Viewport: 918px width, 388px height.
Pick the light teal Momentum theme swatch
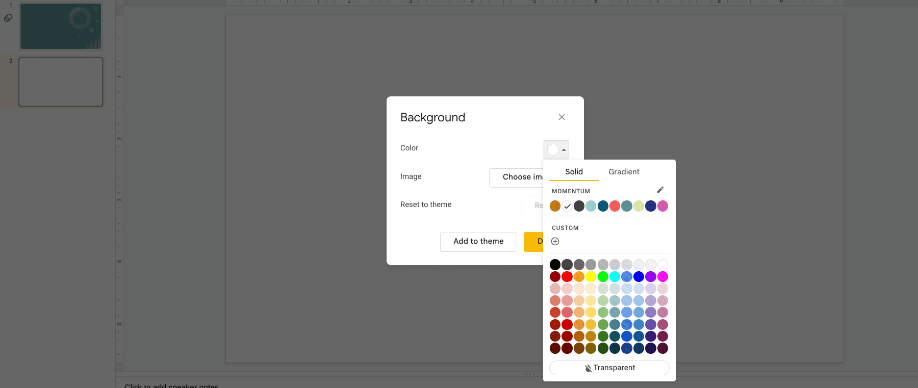coord(591,206)
